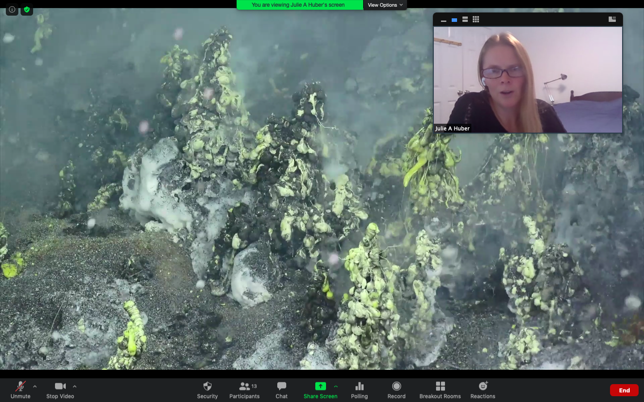Click the 'Julie A Huber' name label
Screen dimensions: 644x402
tap(452, 129)
